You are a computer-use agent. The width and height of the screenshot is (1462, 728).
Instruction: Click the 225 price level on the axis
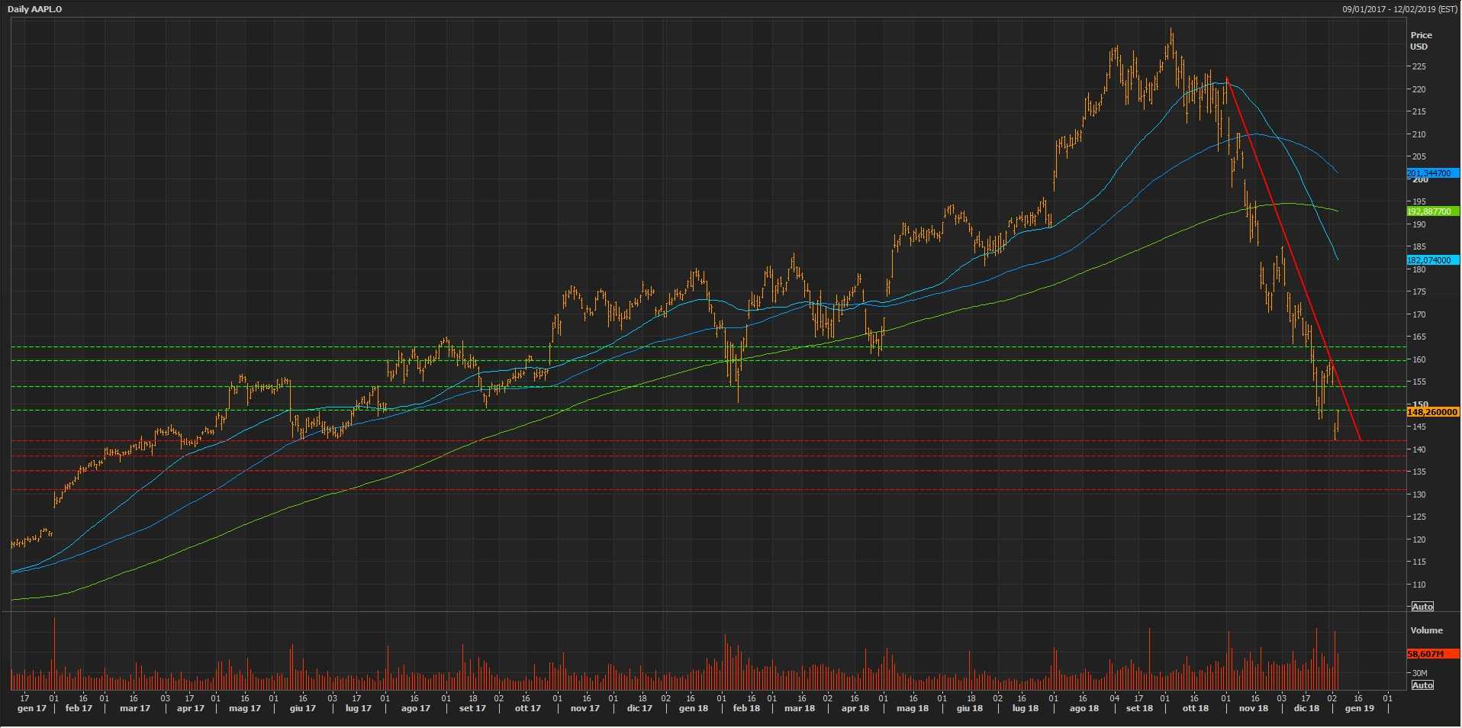coord(1419,67)
